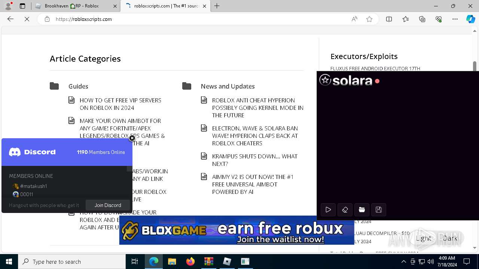479x269 pixels.
Task: Open the Favorites list icon
Action: pyautogui.click(x=406, y=19)
